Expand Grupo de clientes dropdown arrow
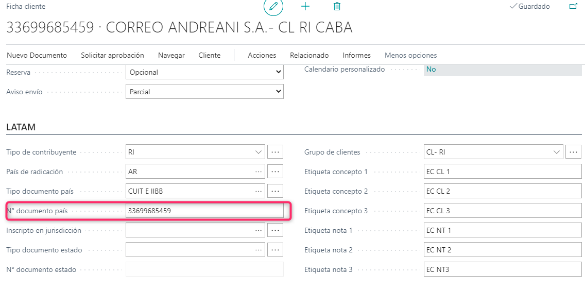Viewport: 585px width, 290px height. (557, 152)
